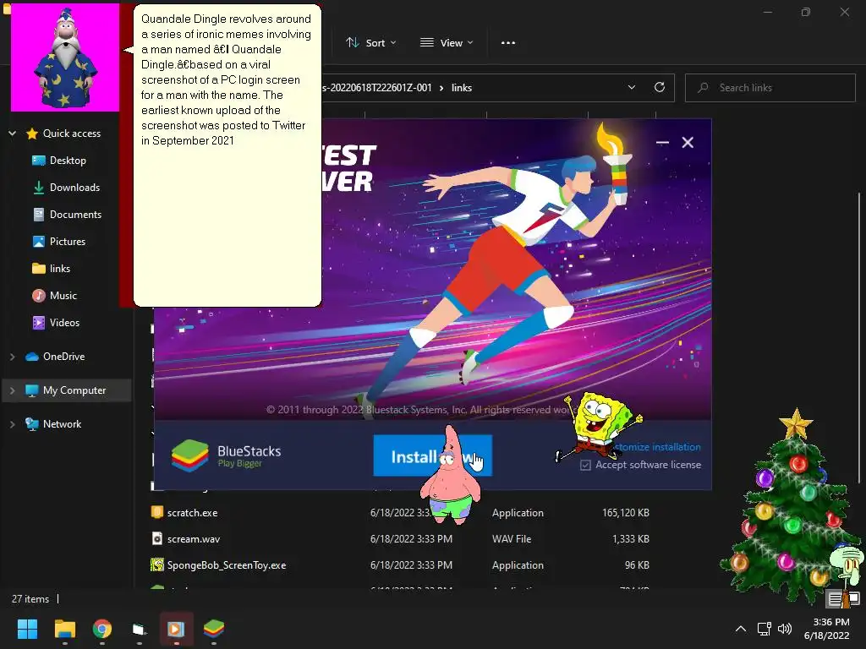
Task: Open volume control tray icon
Action: [x=784, y=629]
